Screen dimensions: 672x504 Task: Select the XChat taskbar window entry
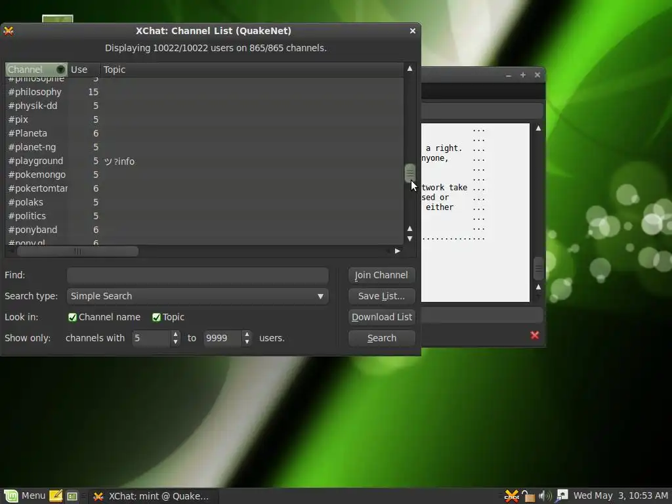[x=152, y=496]
